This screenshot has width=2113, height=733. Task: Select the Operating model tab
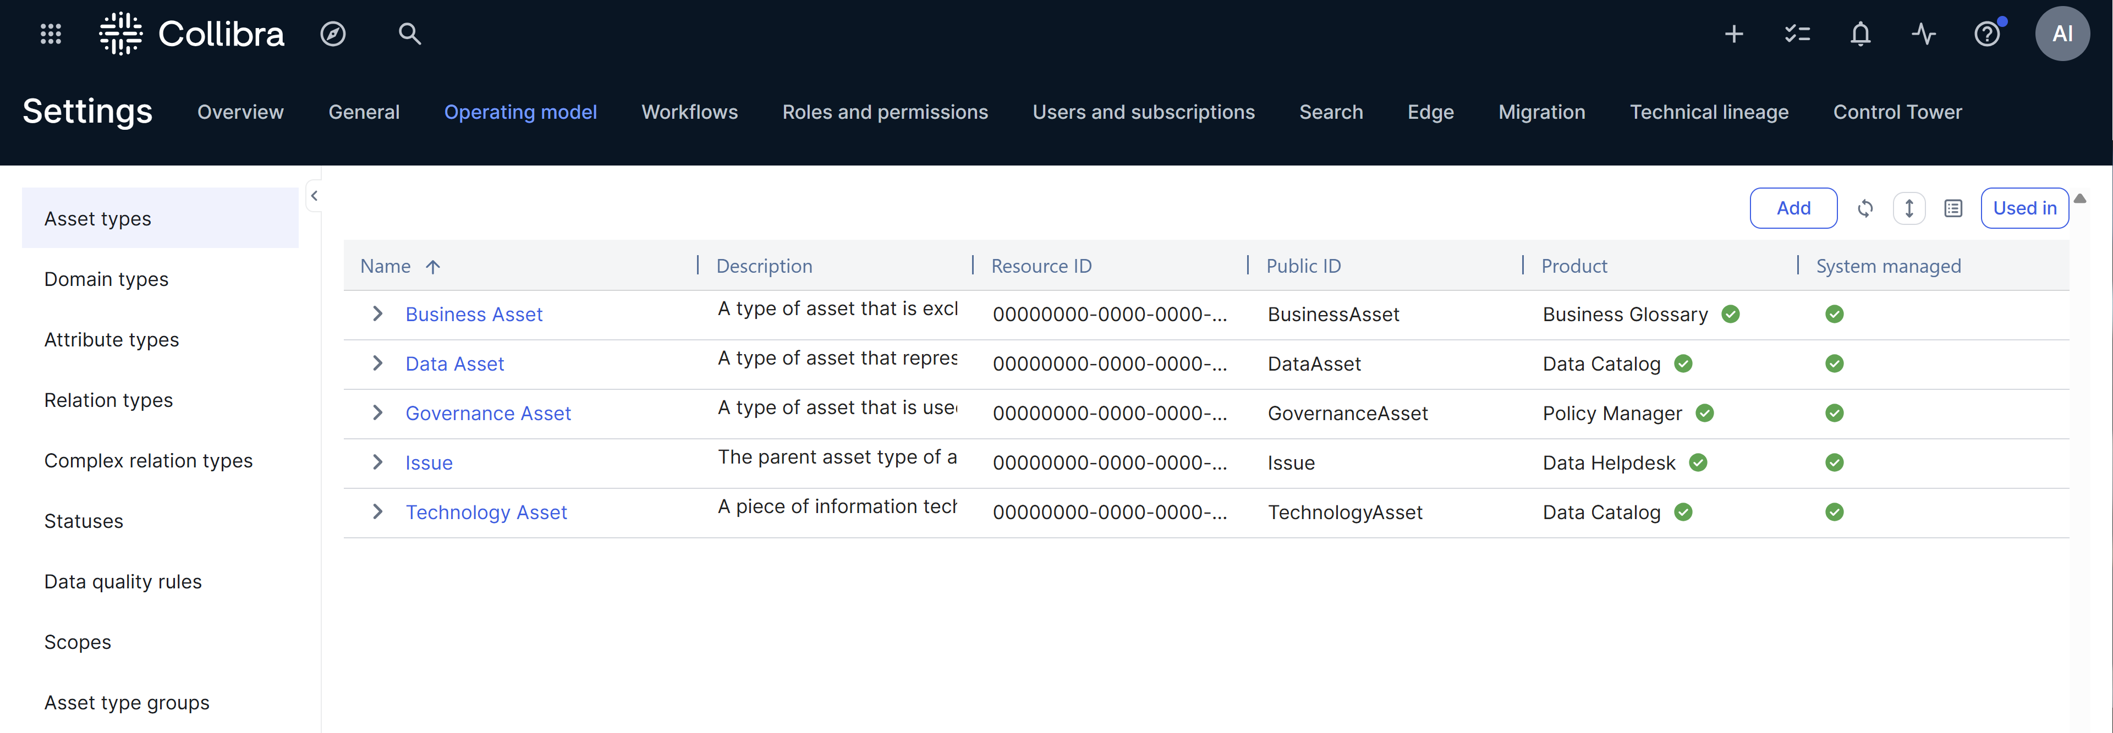pyautogui.click(x=520, y=112)
